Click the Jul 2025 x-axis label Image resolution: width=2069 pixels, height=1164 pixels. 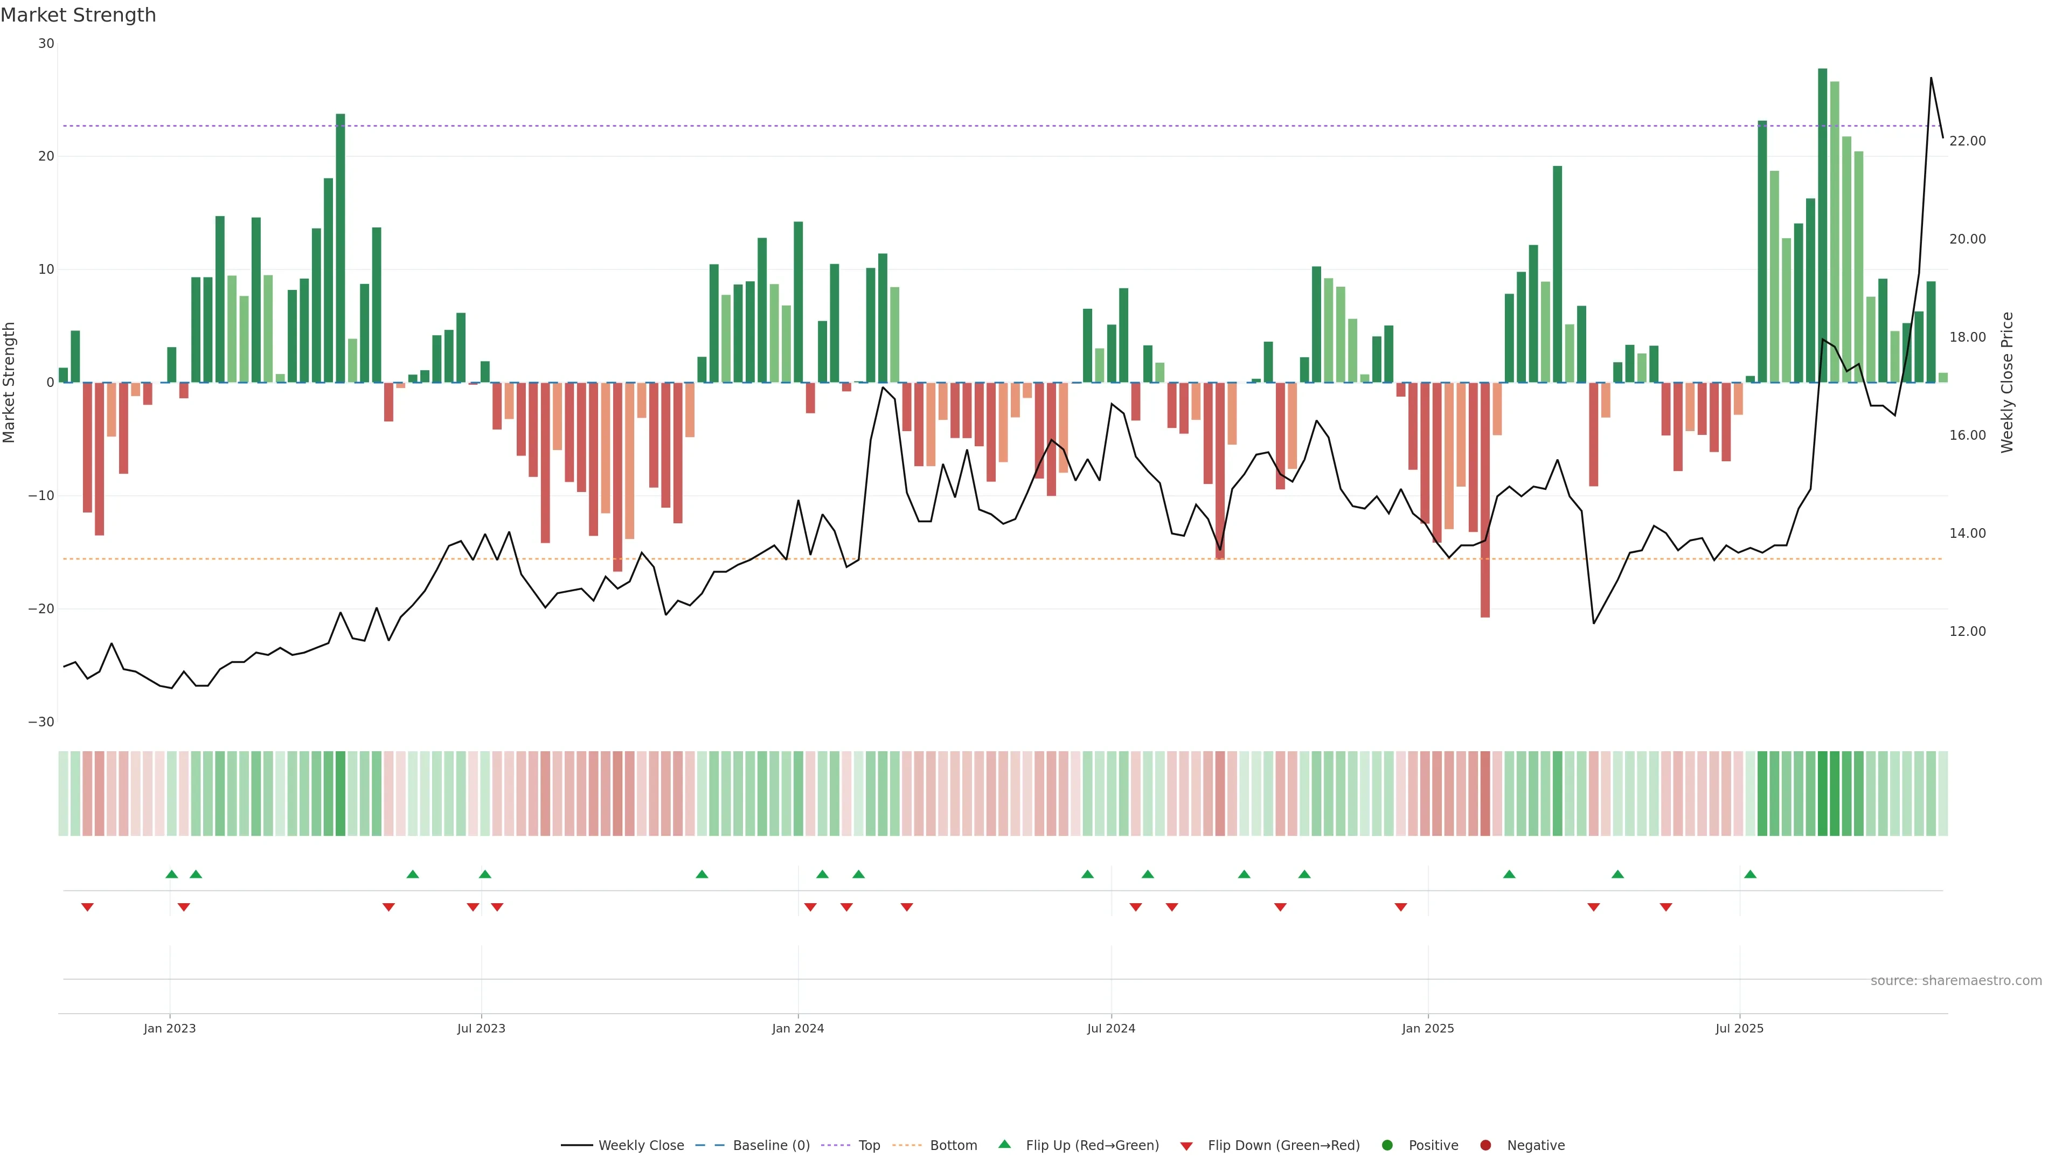tap(1739, 1028)
